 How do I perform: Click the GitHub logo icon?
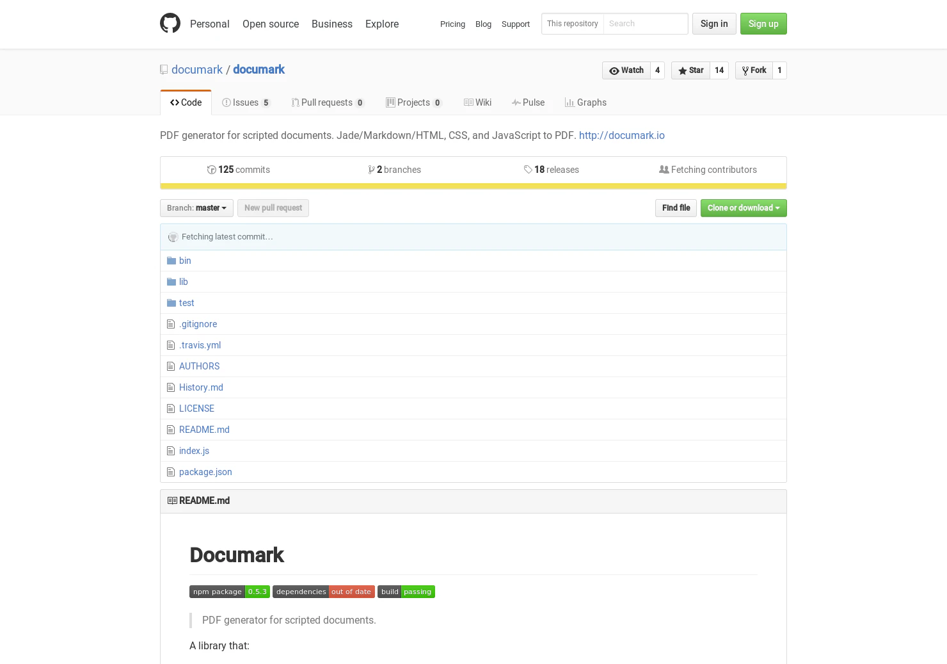(x=170, y=23)
